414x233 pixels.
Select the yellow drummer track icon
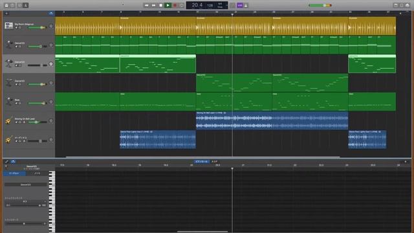8,26
